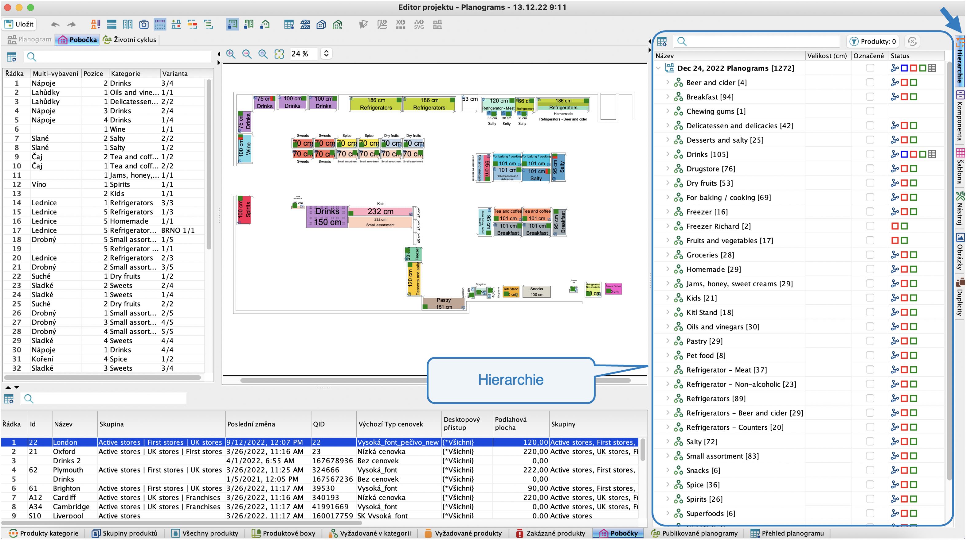The width and height of the screenshot is (967, 540).
Task: Check the Označené box for Dec 24 Planograms
Action: pyautogui.click(x=870, y=68)
